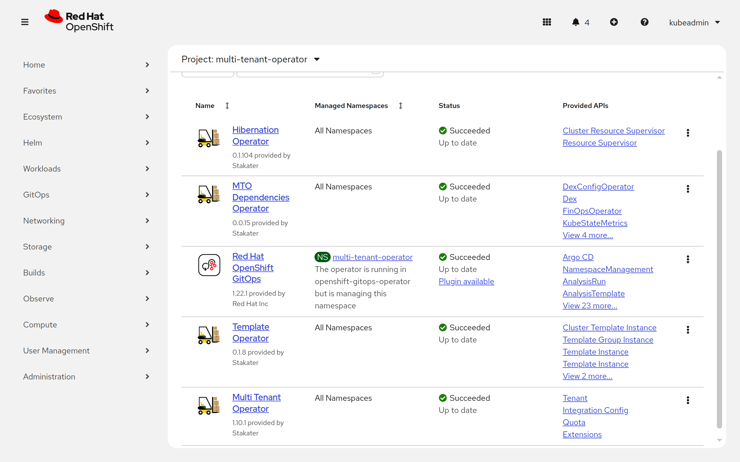Open the help question mark icon

point(645,22)
